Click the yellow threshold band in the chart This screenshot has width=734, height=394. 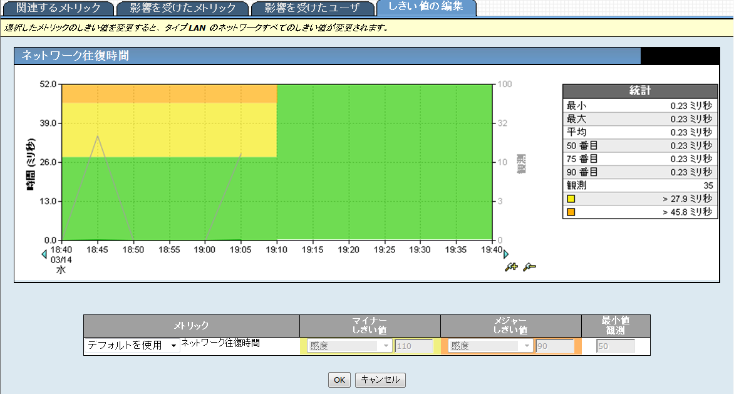[169, 130]
